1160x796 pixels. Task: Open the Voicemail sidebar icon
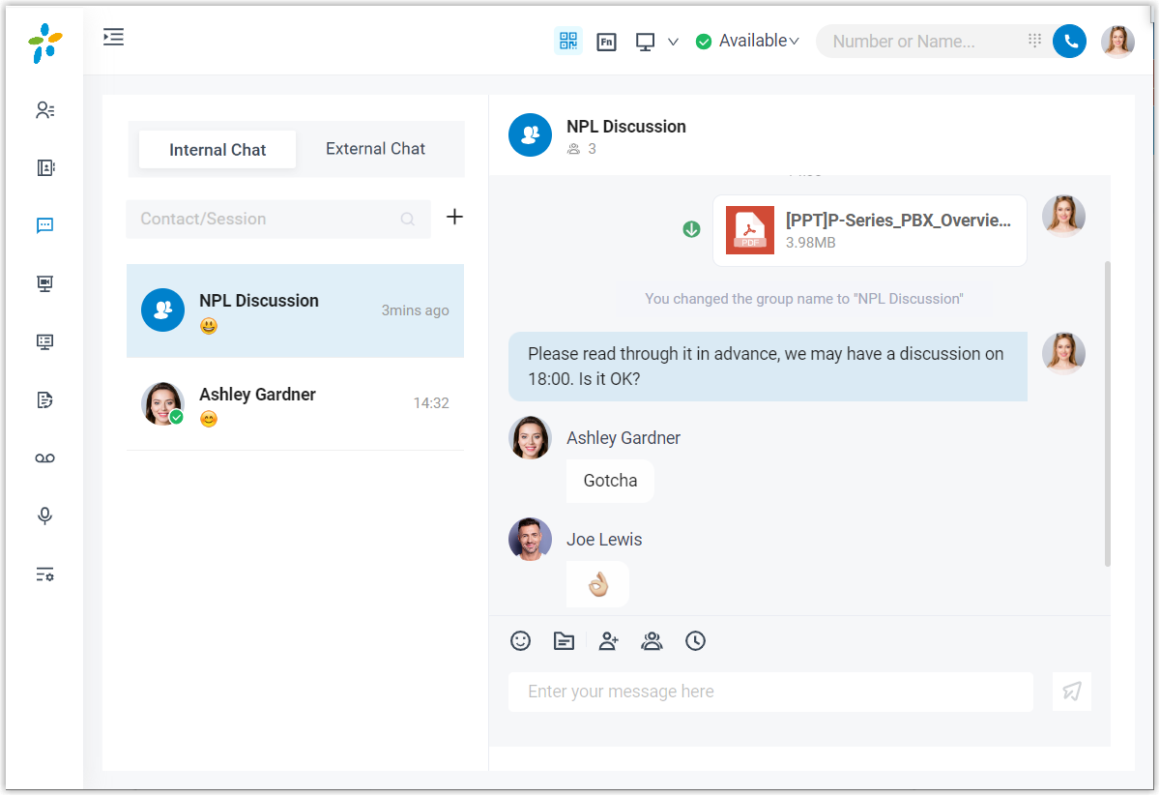click(44, 458)
